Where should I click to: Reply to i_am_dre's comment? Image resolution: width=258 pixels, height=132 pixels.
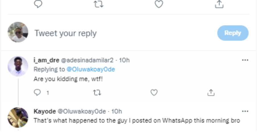click(38, 92)
